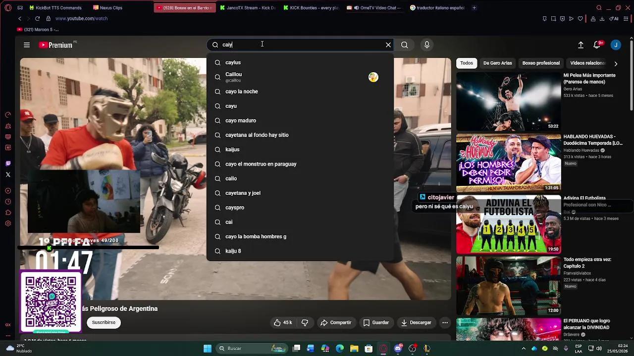Pick 'cayo el monstruo en paraguay' suggestion
This screenshot has width=634, height=356.
[300, 164]
